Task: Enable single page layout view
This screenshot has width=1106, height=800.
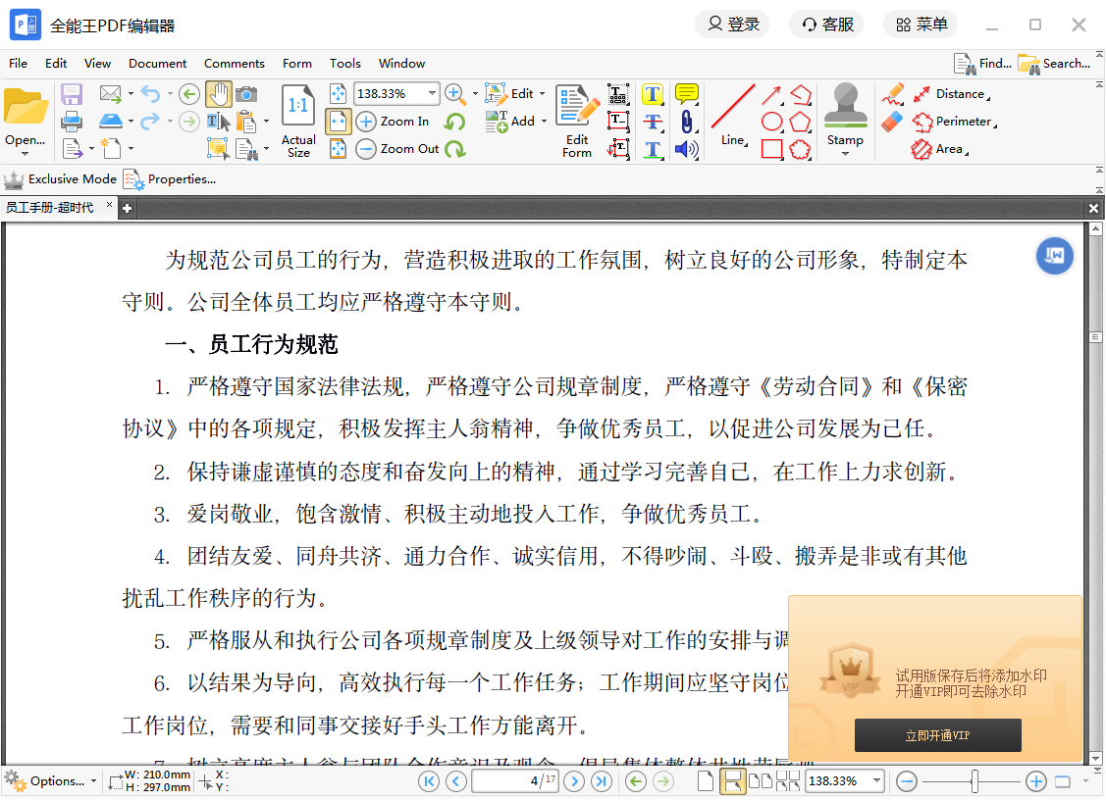Action: point(705,781)
